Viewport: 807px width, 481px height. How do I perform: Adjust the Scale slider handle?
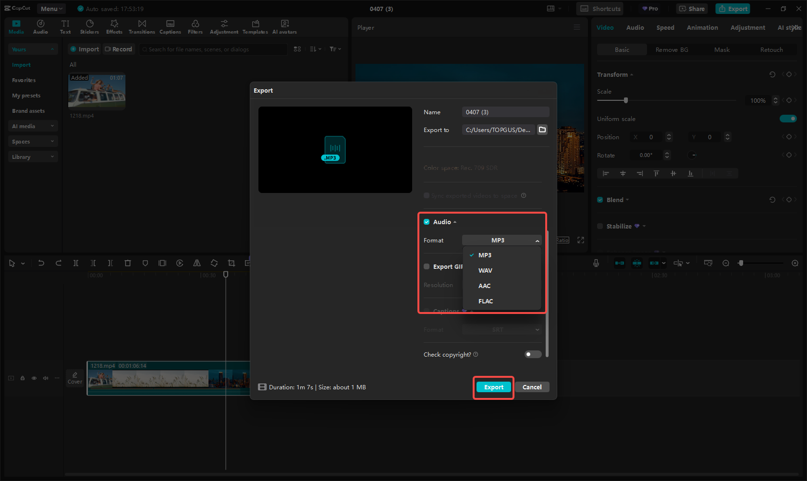625,100
